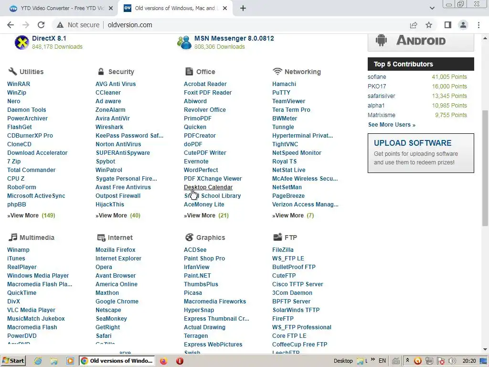
Task: Click the Internet category icon
Action: click(101, 237)
